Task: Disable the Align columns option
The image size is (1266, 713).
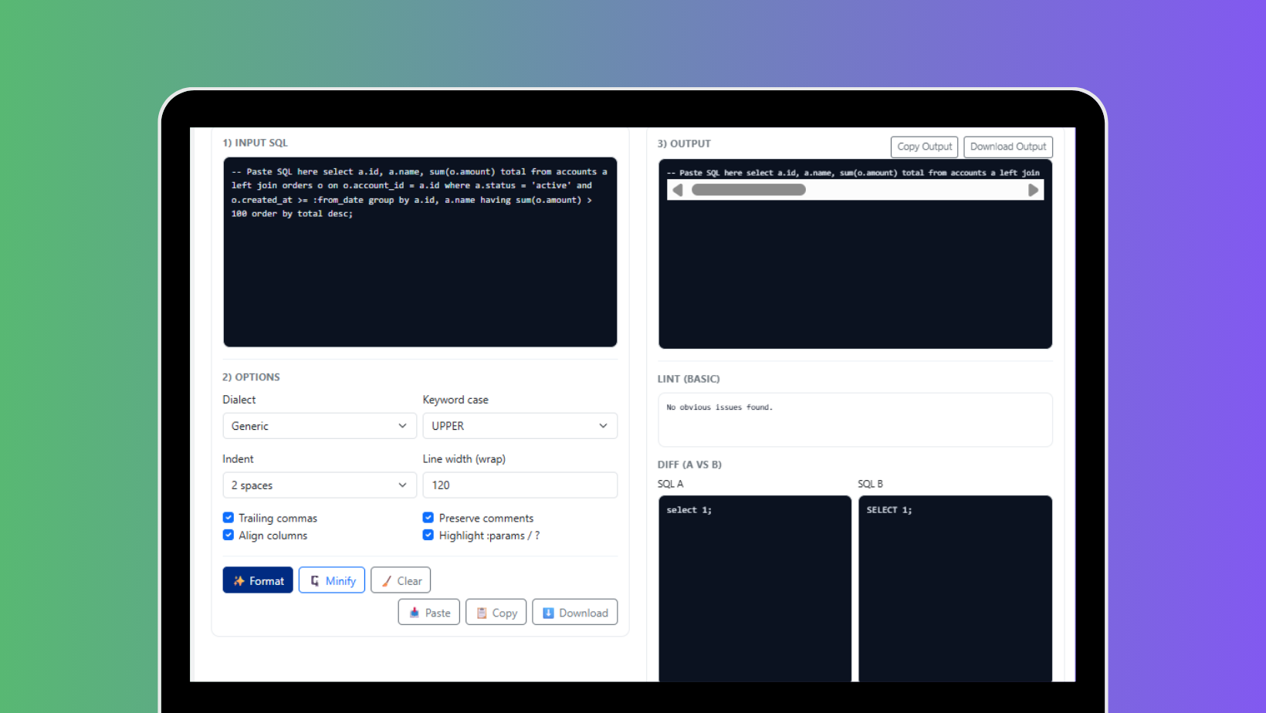Action: [x=228, y=535]
